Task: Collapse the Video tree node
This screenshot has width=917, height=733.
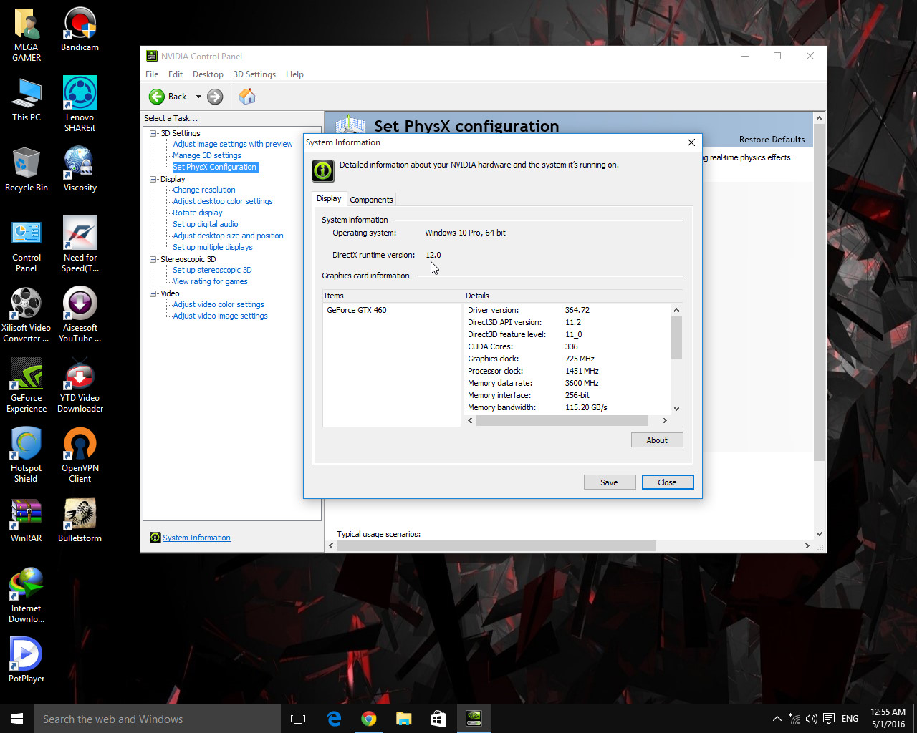Action: pos(153,293)
